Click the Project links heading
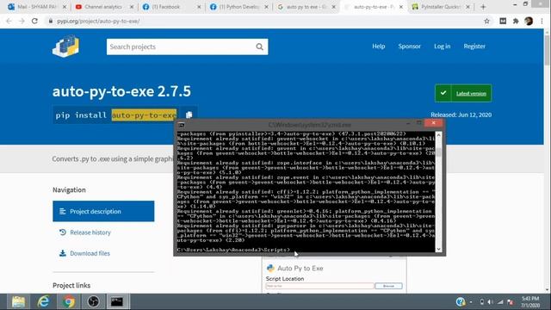 point(71,285)
